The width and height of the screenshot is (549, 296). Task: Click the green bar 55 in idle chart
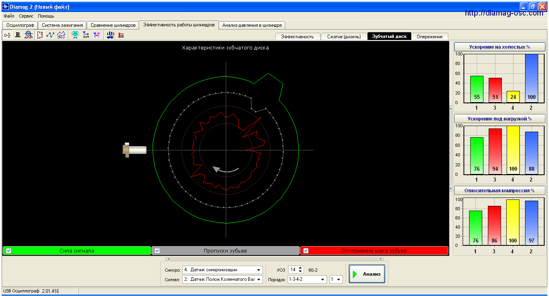477,89
